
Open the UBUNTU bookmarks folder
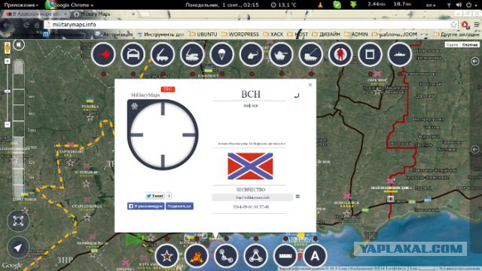[x=203, y=35]
